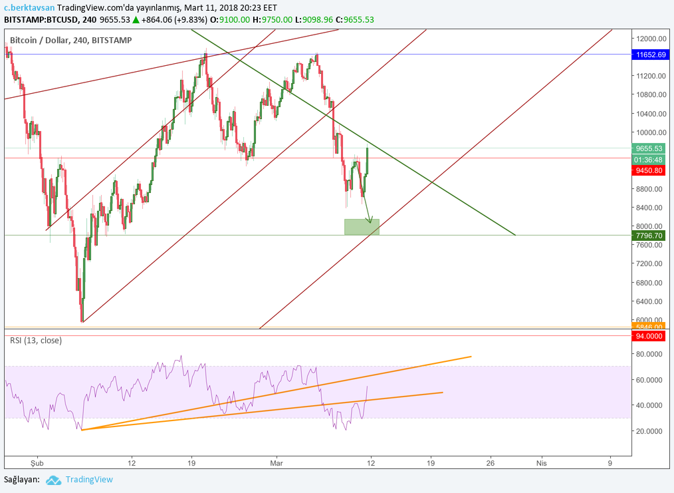Click the orange 5846.00 price label
This screenshot has height=493, width=674.
[x=649, y=325]
